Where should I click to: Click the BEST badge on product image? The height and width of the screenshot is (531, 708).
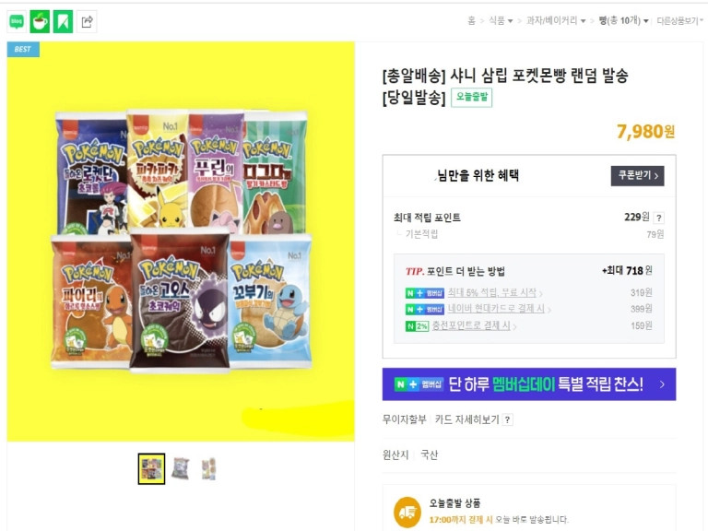click(x=23, y=49)
